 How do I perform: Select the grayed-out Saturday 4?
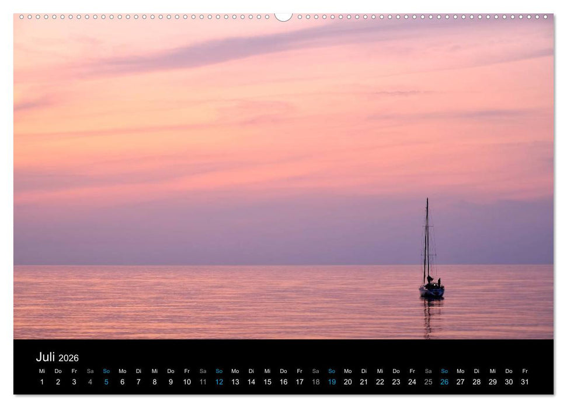click(x=90, y=382)
